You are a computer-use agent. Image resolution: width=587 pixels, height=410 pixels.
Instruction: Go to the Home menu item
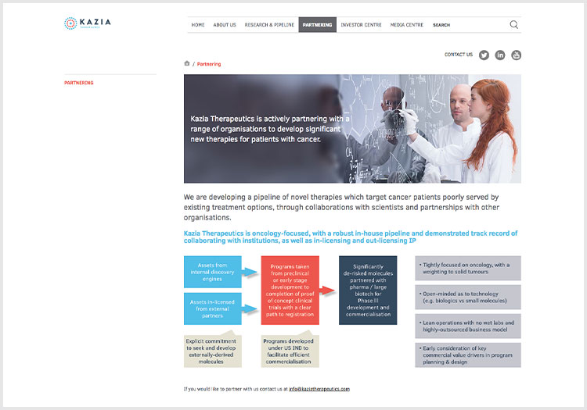coord(198,25)
